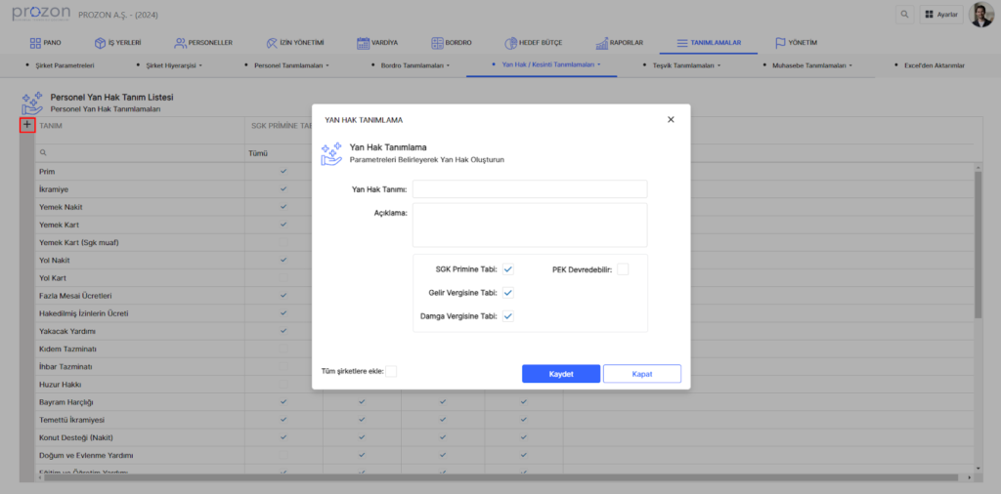Click the user profile avatar
This screenshot has width=1001, height=494.
click(980, 15)
